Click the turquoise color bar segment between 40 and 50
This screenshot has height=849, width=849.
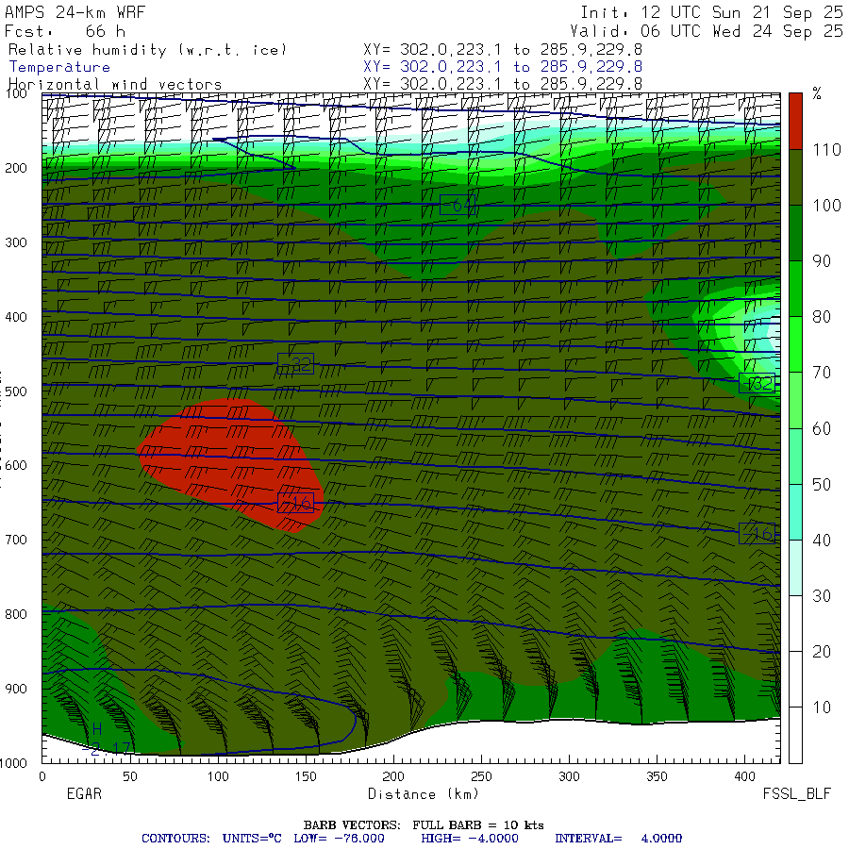[795, 511]
